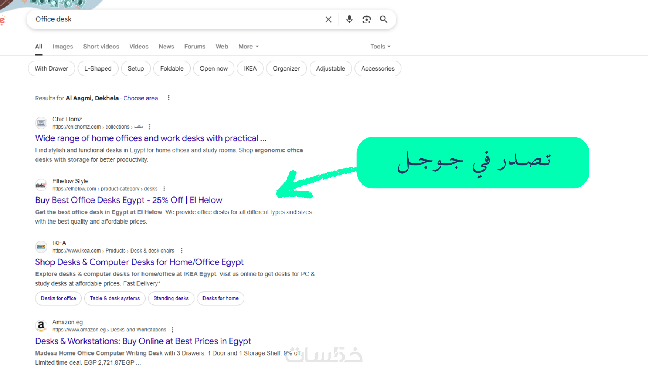
Task: Switch to the Images tab
Action: coord(63,47)
